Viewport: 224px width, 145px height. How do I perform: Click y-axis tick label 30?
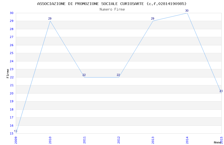click(x=12, y=13)
